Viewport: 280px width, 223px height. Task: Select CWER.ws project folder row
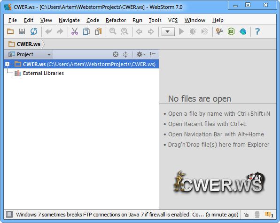pyautogui.click(x=81, y=64)
